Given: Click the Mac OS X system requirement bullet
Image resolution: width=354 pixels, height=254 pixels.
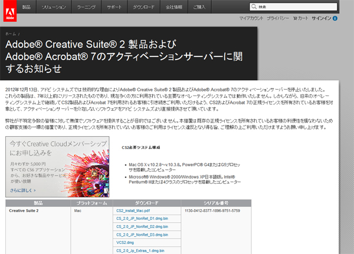Looking at the screenshot, I should [x=185, y=167].
